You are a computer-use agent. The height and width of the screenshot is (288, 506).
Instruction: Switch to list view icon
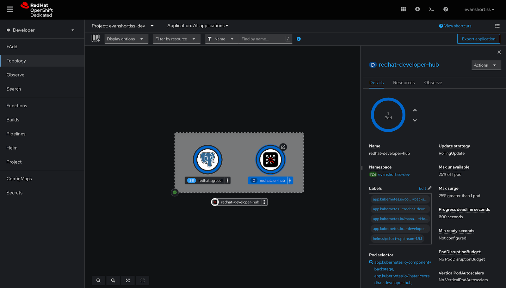(x=497, y=26)
